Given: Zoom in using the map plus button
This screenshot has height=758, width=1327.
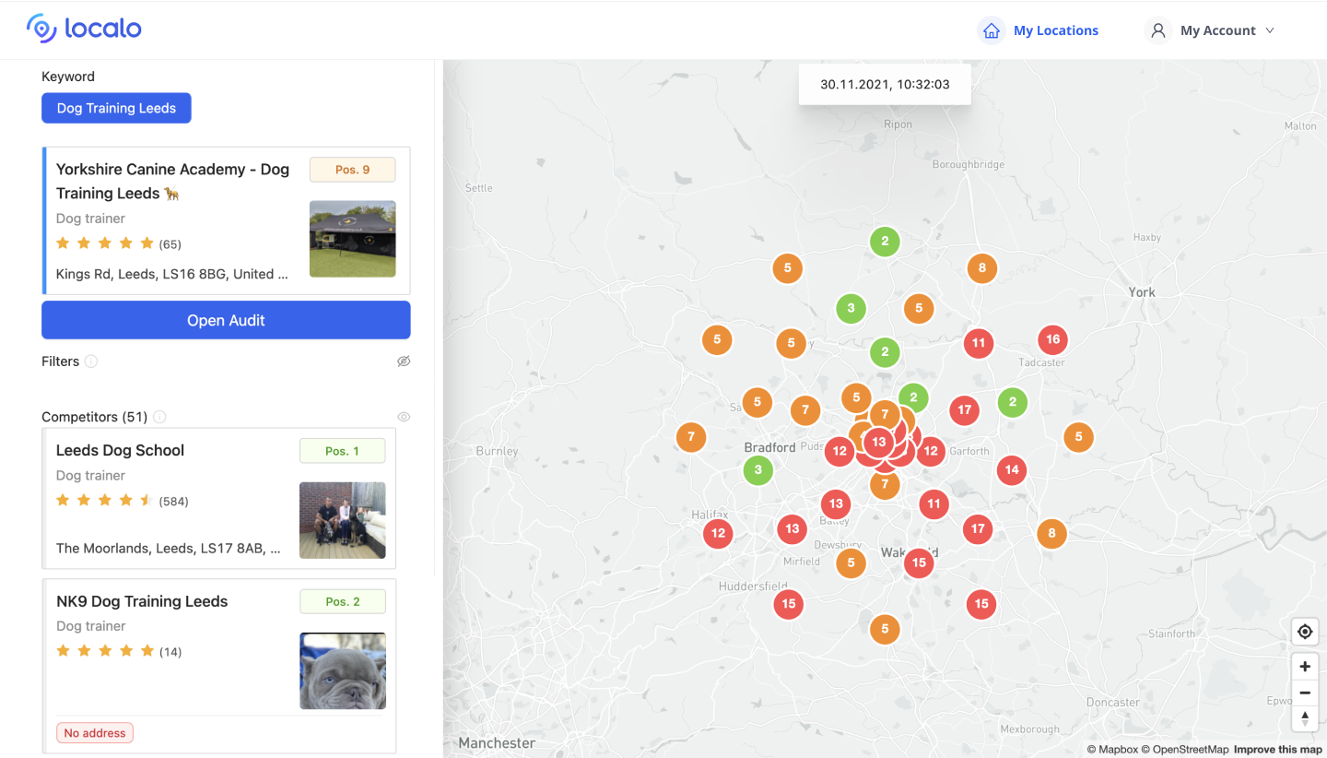Looking at the screenshot, I should click(1305, 666).
